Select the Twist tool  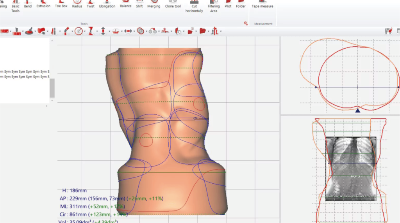[91, 4]
